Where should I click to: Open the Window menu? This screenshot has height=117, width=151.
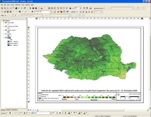[27, 5]
